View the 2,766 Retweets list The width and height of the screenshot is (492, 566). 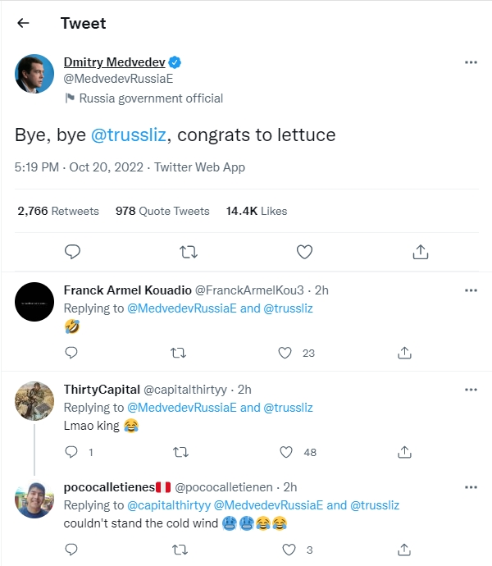(57, 211)
